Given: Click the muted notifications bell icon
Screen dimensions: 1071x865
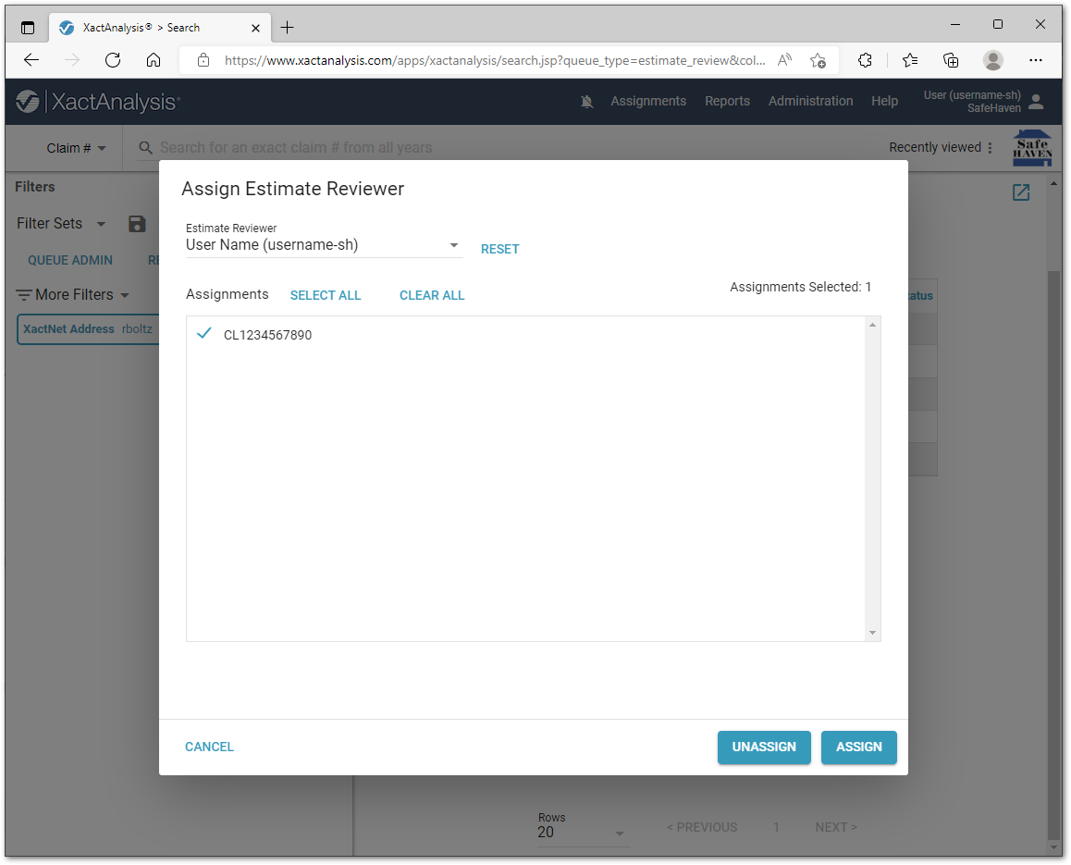Looking at the screenshot, I should pyautogui.click(x=586, y=102).
